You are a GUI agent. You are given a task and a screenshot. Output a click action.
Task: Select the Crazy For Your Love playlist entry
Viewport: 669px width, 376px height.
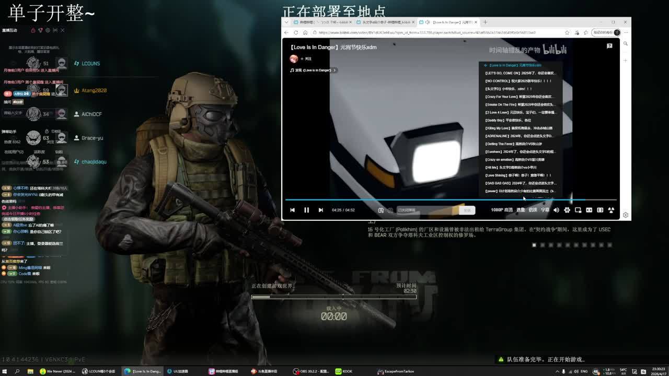point(520,97)
